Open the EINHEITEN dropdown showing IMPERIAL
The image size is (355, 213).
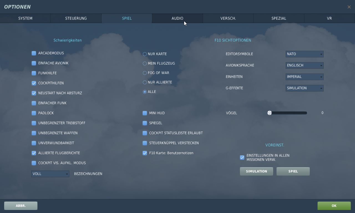[304, 77]
